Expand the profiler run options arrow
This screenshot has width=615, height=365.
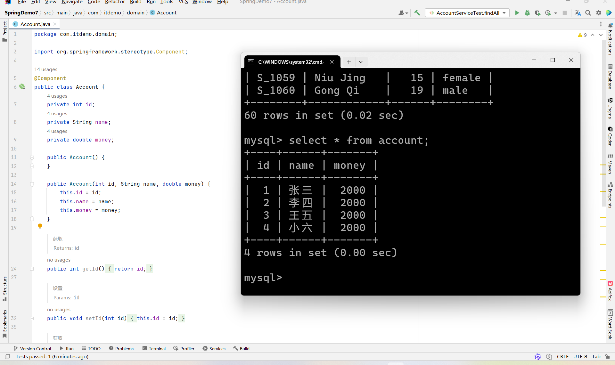click(556, 13)
